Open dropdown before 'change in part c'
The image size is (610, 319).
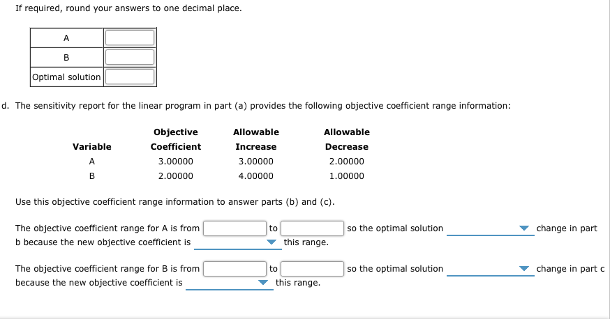tap(489, 269)
